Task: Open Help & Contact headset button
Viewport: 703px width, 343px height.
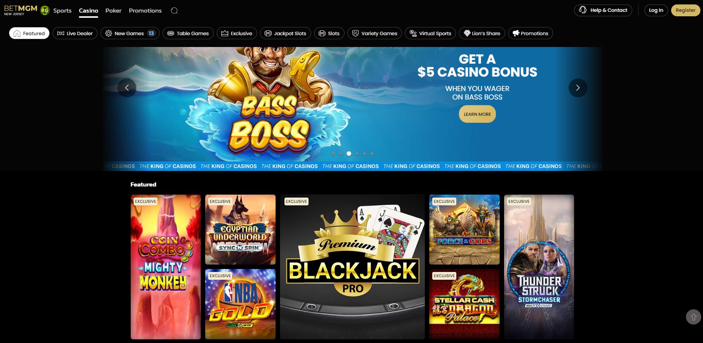Action: point(603,10)
